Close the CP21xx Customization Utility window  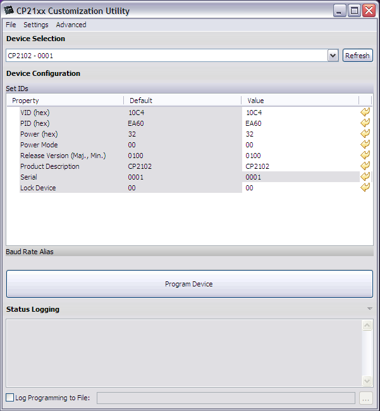[x=369, y=11]
